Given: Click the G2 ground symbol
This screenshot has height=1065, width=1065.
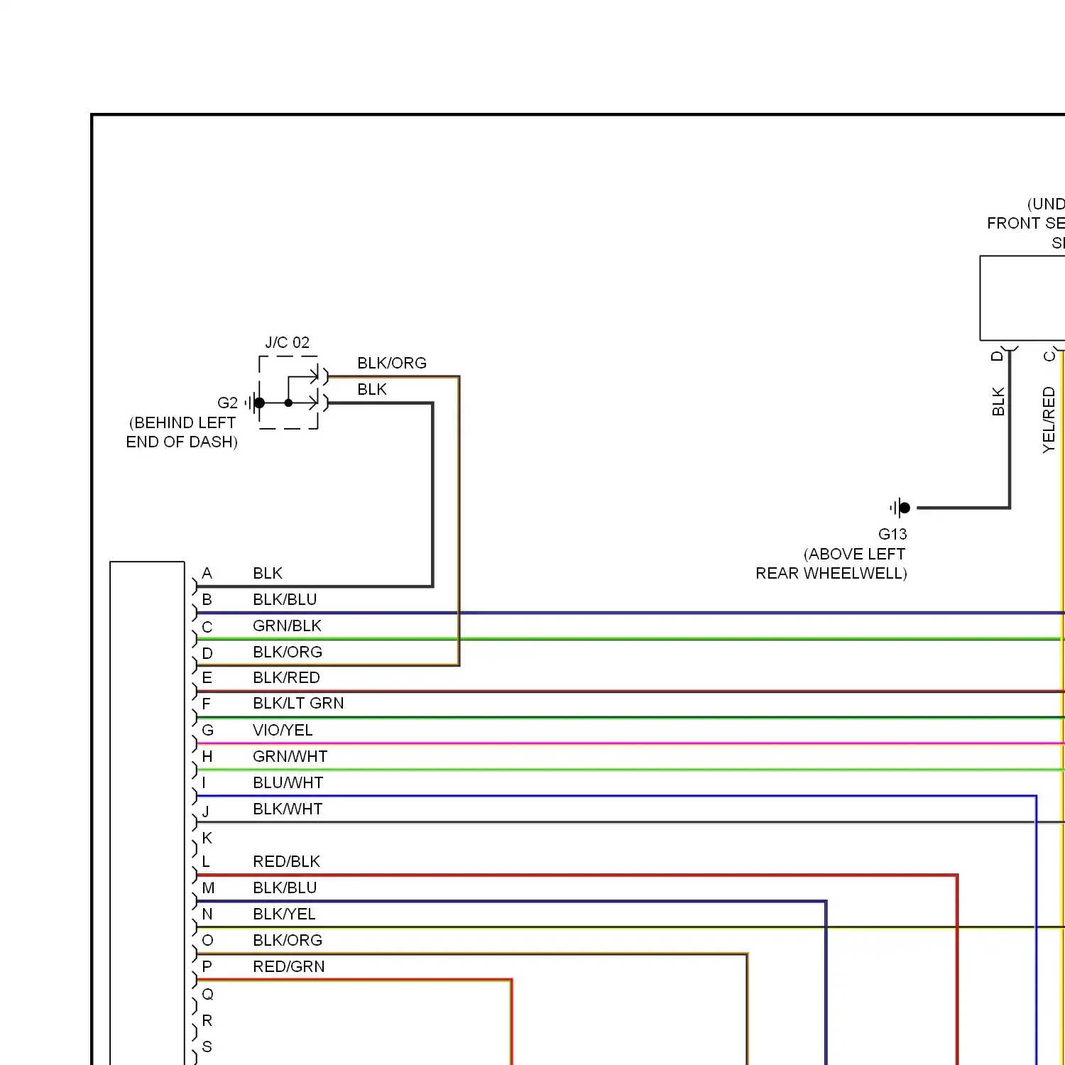Looking at the screenshot, I should point(255,403).
